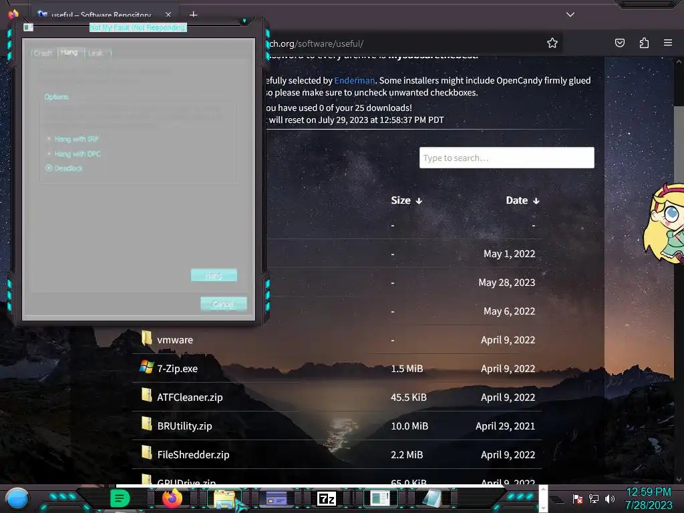This screenshot has width=684, height=513.
Task: Click the 7-Zip.exe file icon
Action: pyautogui.click(x=146, y=367)
